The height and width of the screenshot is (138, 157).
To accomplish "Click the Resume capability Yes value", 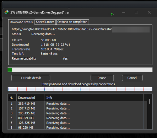I will coord(65,59).
